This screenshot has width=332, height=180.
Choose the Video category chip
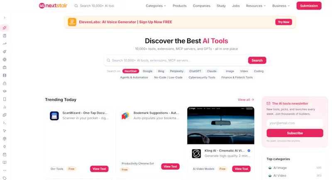244,71
